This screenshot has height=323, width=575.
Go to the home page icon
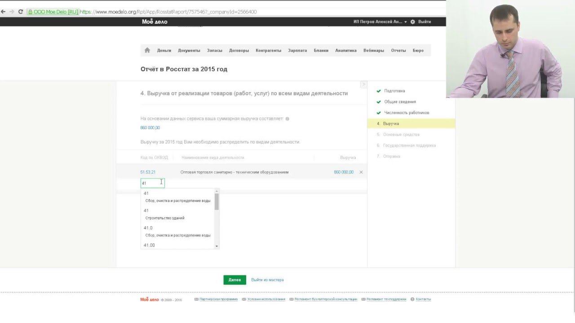(x=147, y=50)
